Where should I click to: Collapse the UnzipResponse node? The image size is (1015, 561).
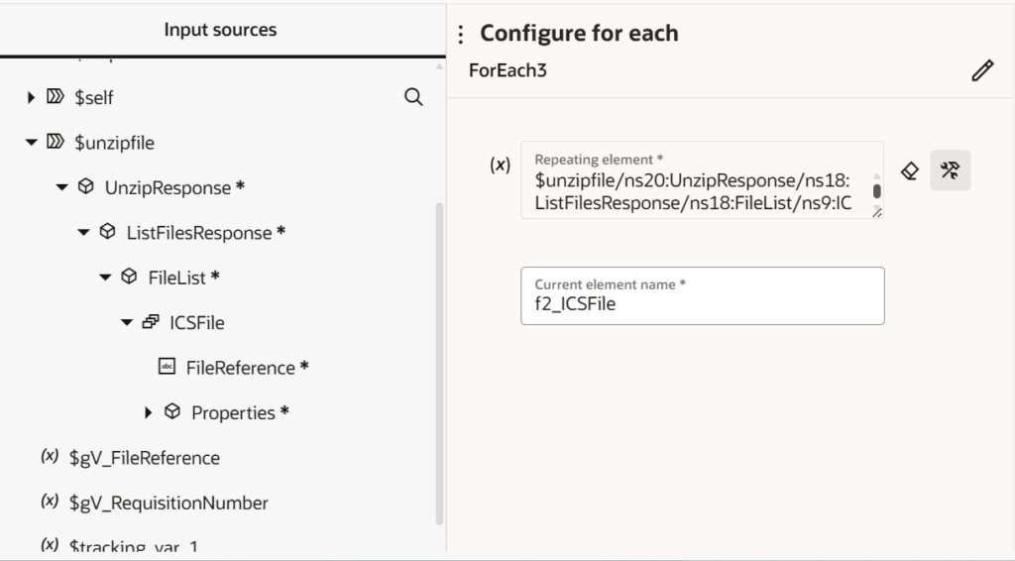62,187
